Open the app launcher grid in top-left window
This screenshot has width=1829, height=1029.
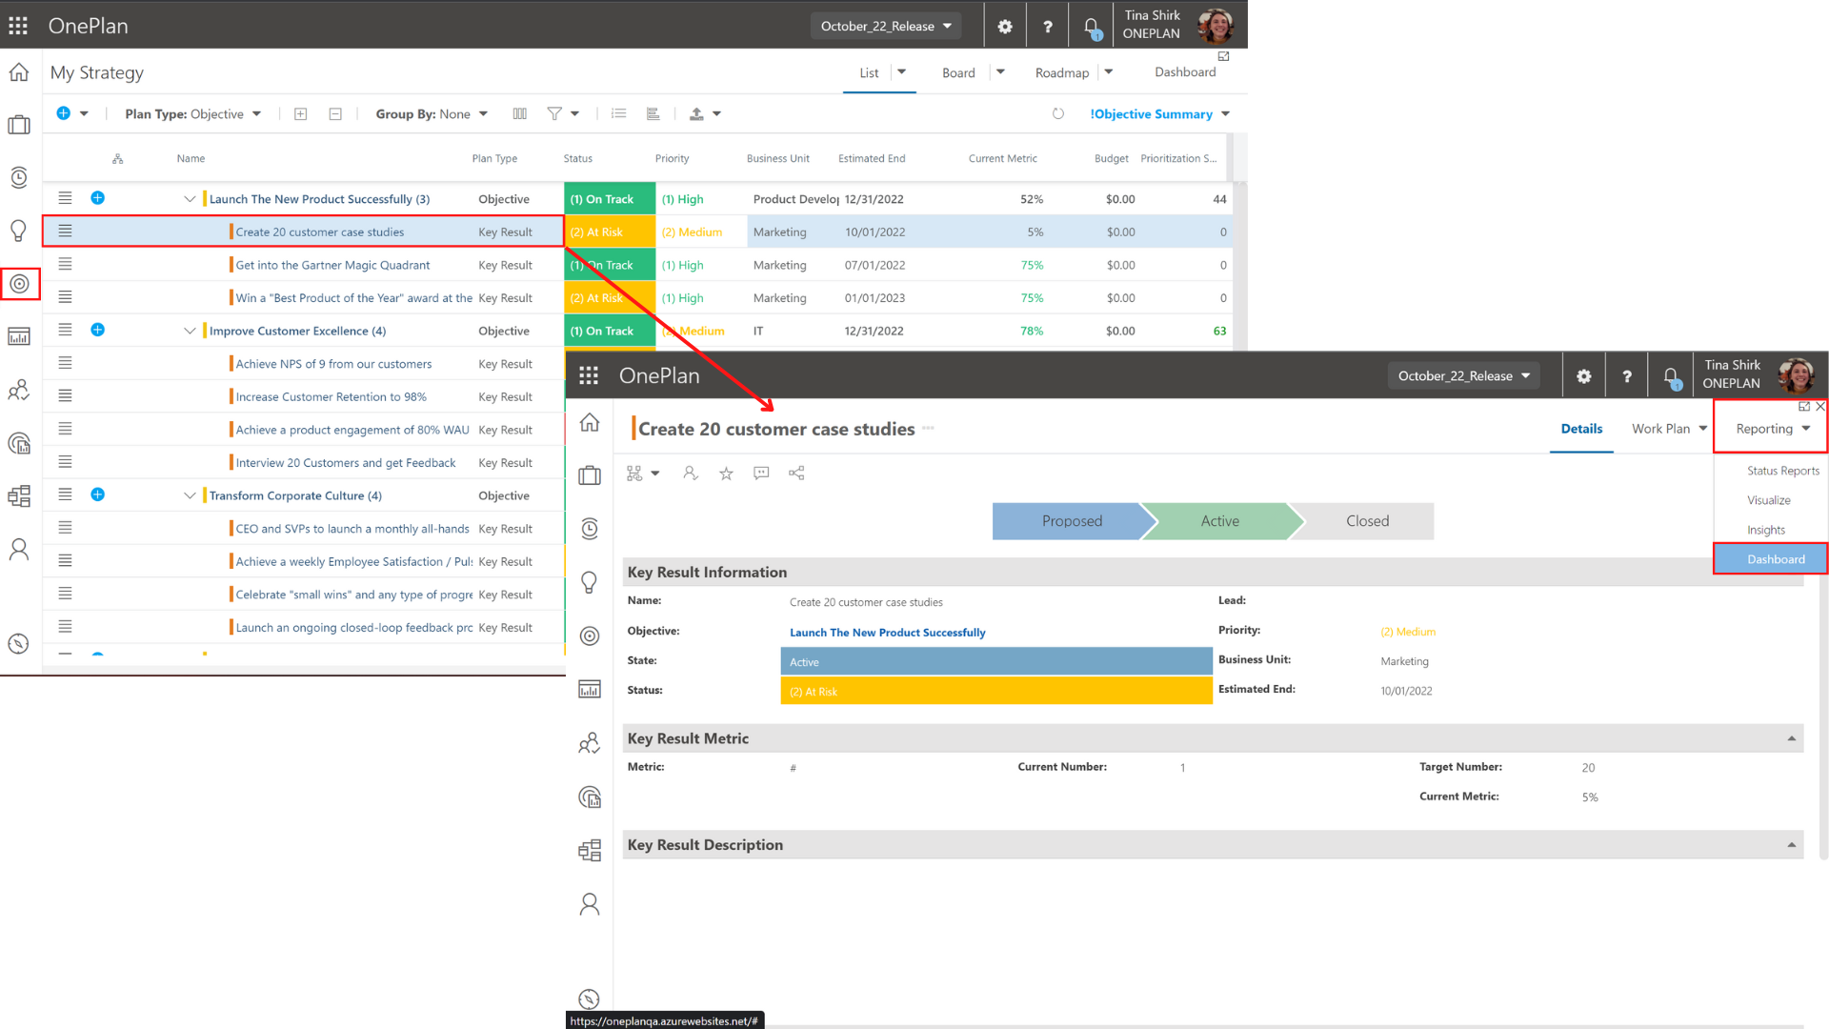pos(18,26)
